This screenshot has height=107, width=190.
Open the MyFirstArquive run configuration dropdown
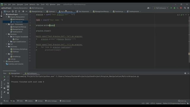point(161,8)
